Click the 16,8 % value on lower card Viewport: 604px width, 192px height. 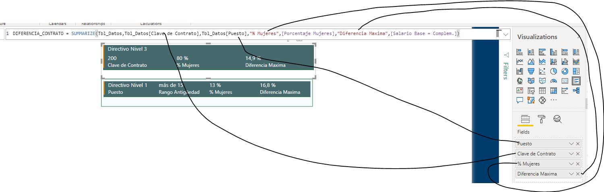pos(268,85)
